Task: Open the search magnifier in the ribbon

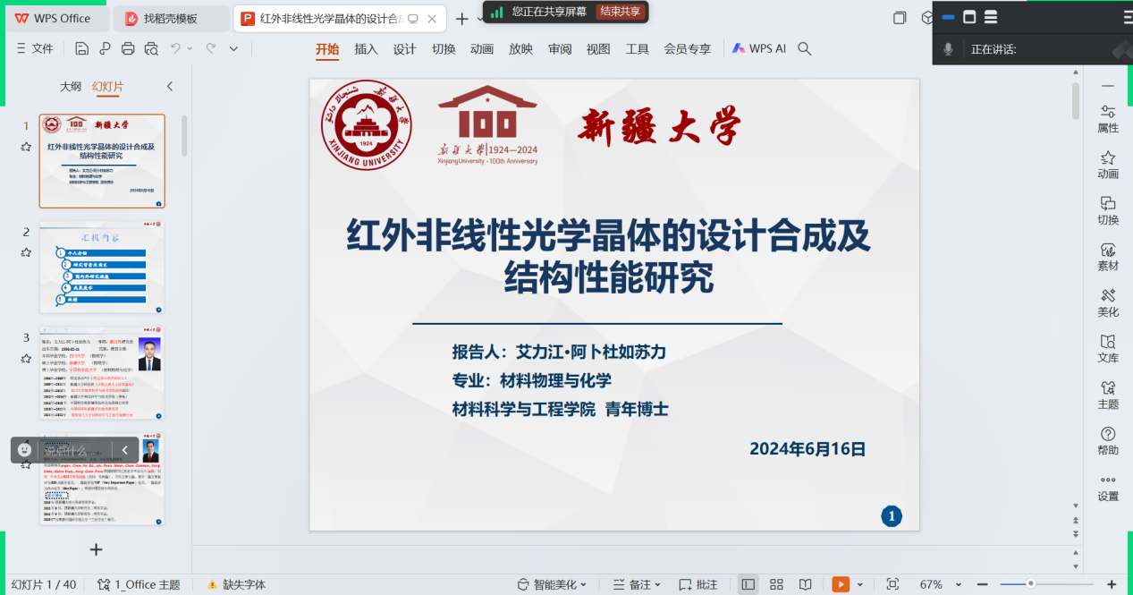Action: [x=805, y=49]
